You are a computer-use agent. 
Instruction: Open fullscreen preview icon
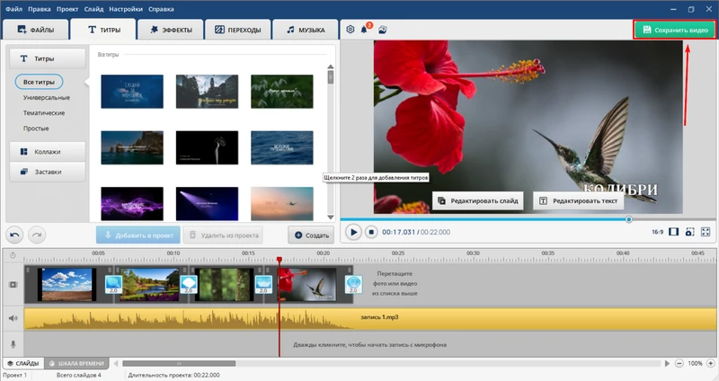(x=706, y=232)
